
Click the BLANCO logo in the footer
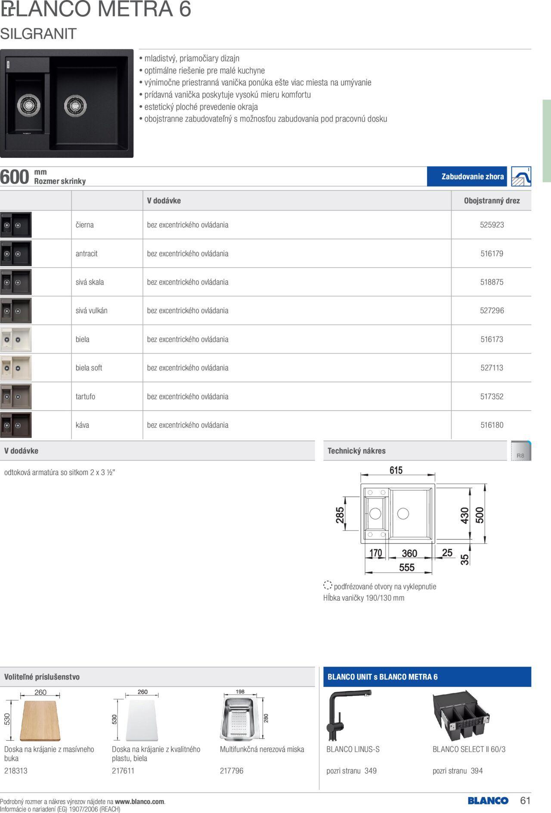488,801
